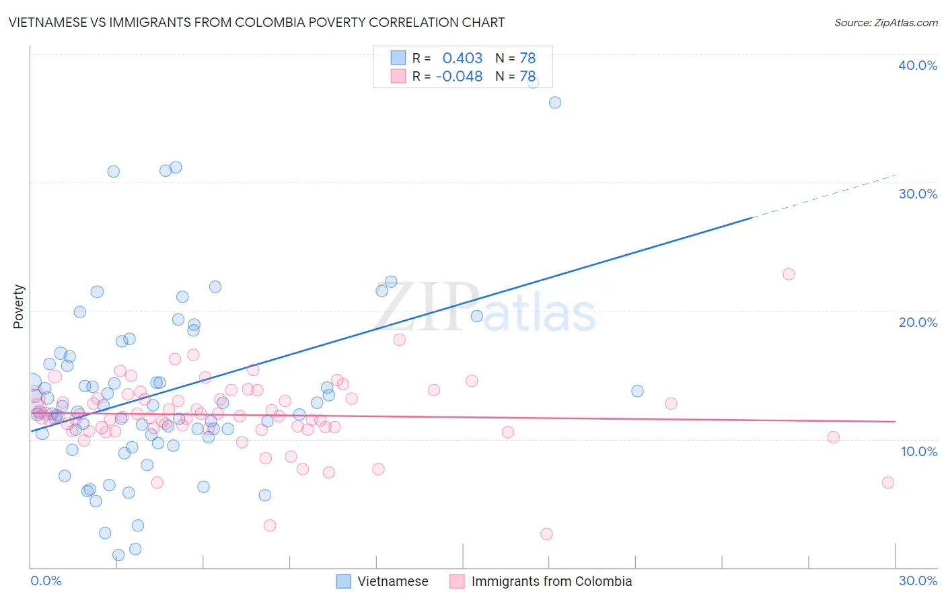Viewport: 946px width, 600px height.
Task: Click the pink regression trend line
Action: [463, 416]
